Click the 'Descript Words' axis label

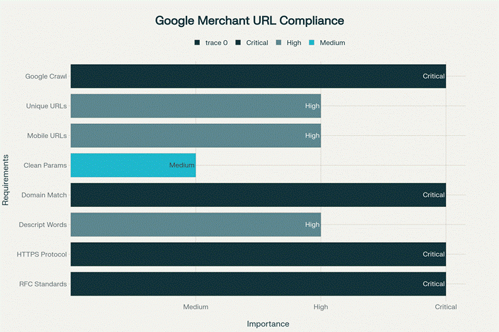(x=43, y=224)
